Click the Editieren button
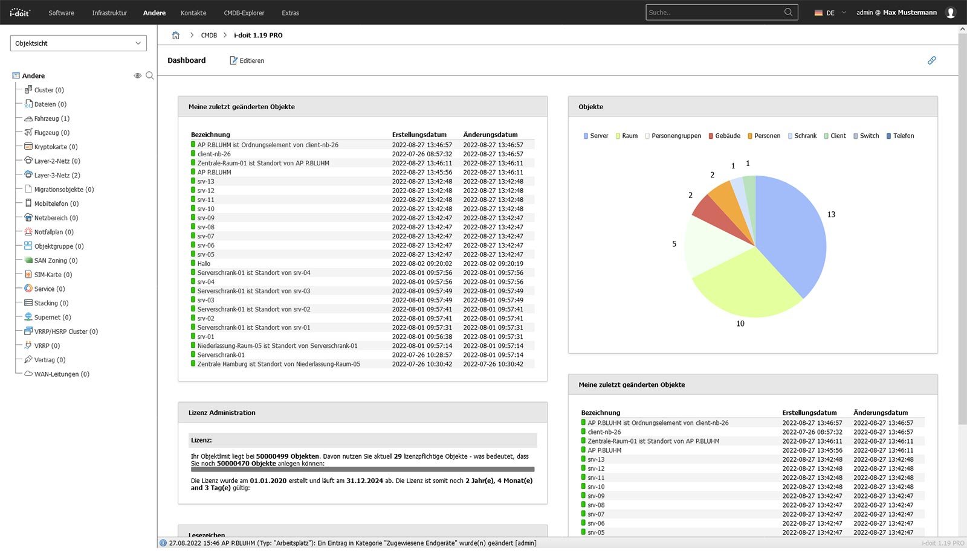 tap(247, 60)
